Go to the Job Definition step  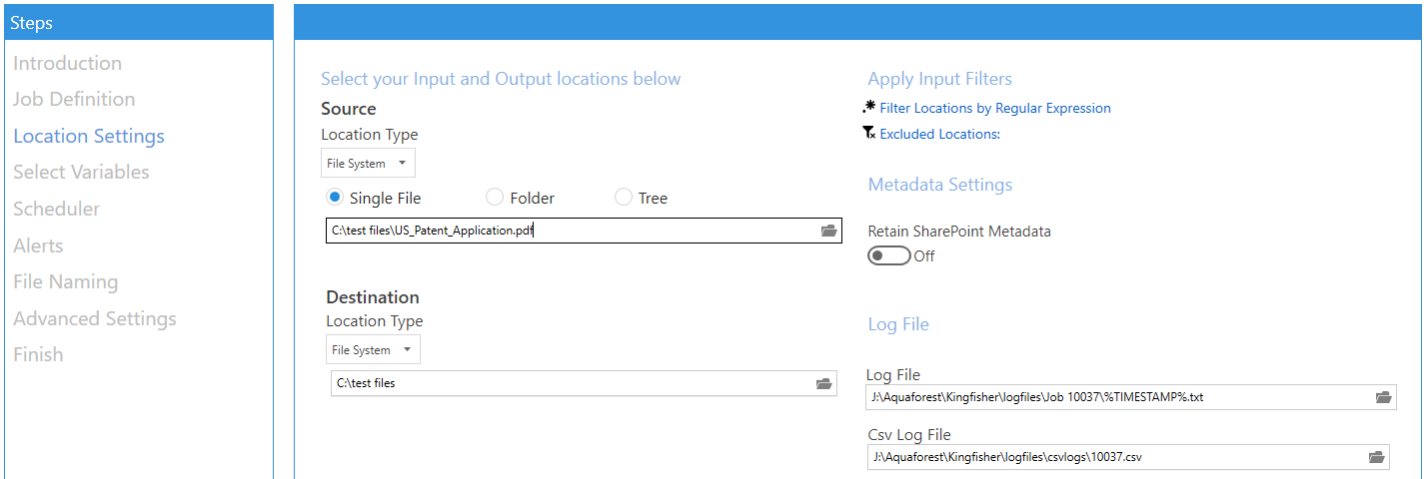coord(74,99)
